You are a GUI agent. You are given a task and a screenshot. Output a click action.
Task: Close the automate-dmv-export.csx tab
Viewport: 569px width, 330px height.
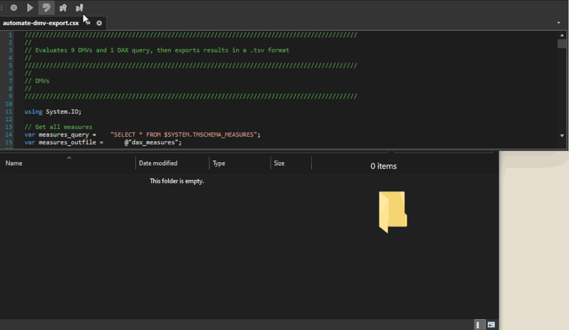click(x=99, y=23)
